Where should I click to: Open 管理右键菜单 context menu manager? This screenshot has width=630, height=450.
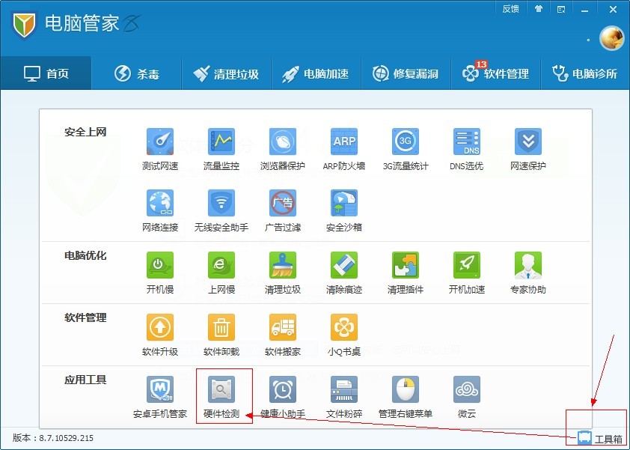(406, 398)
